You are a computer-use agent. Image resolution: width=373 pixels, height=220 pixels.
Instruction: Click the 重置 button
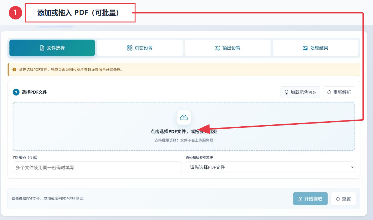[x=343, y=199]
